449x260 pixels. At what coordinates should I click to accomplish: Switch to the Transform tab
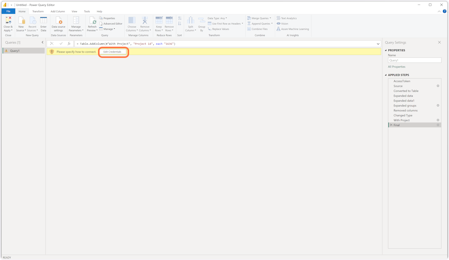pyautogui.click(x=38, y=12)
